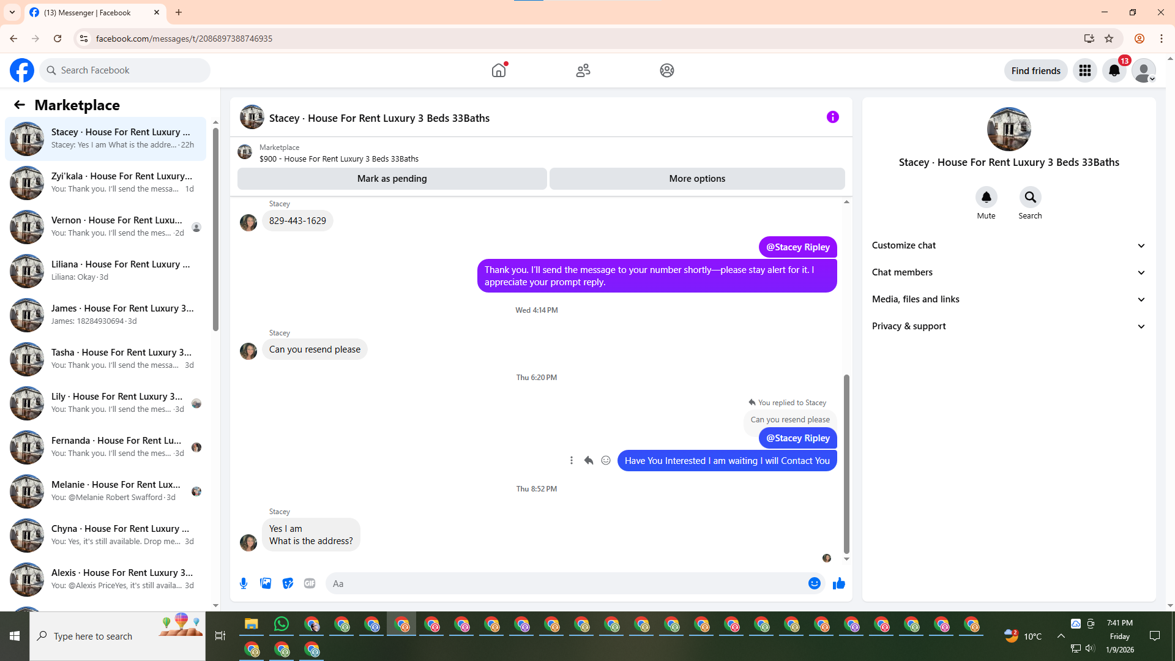Toggle the conversation information panel
The width and height of the screenshot is (1175, 661).
pyautogui.click(x=832, y=117)
